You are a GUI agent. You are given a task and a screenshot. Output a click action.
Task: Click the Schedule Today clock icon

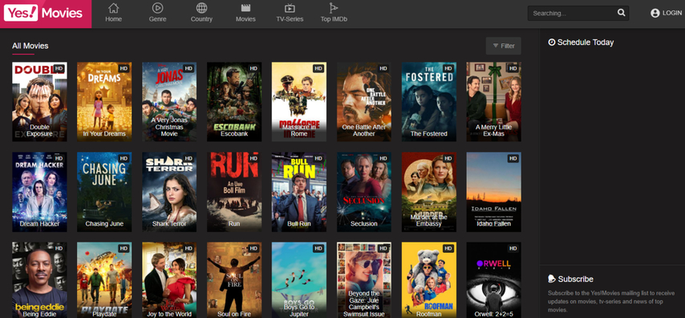click(552, 43)
